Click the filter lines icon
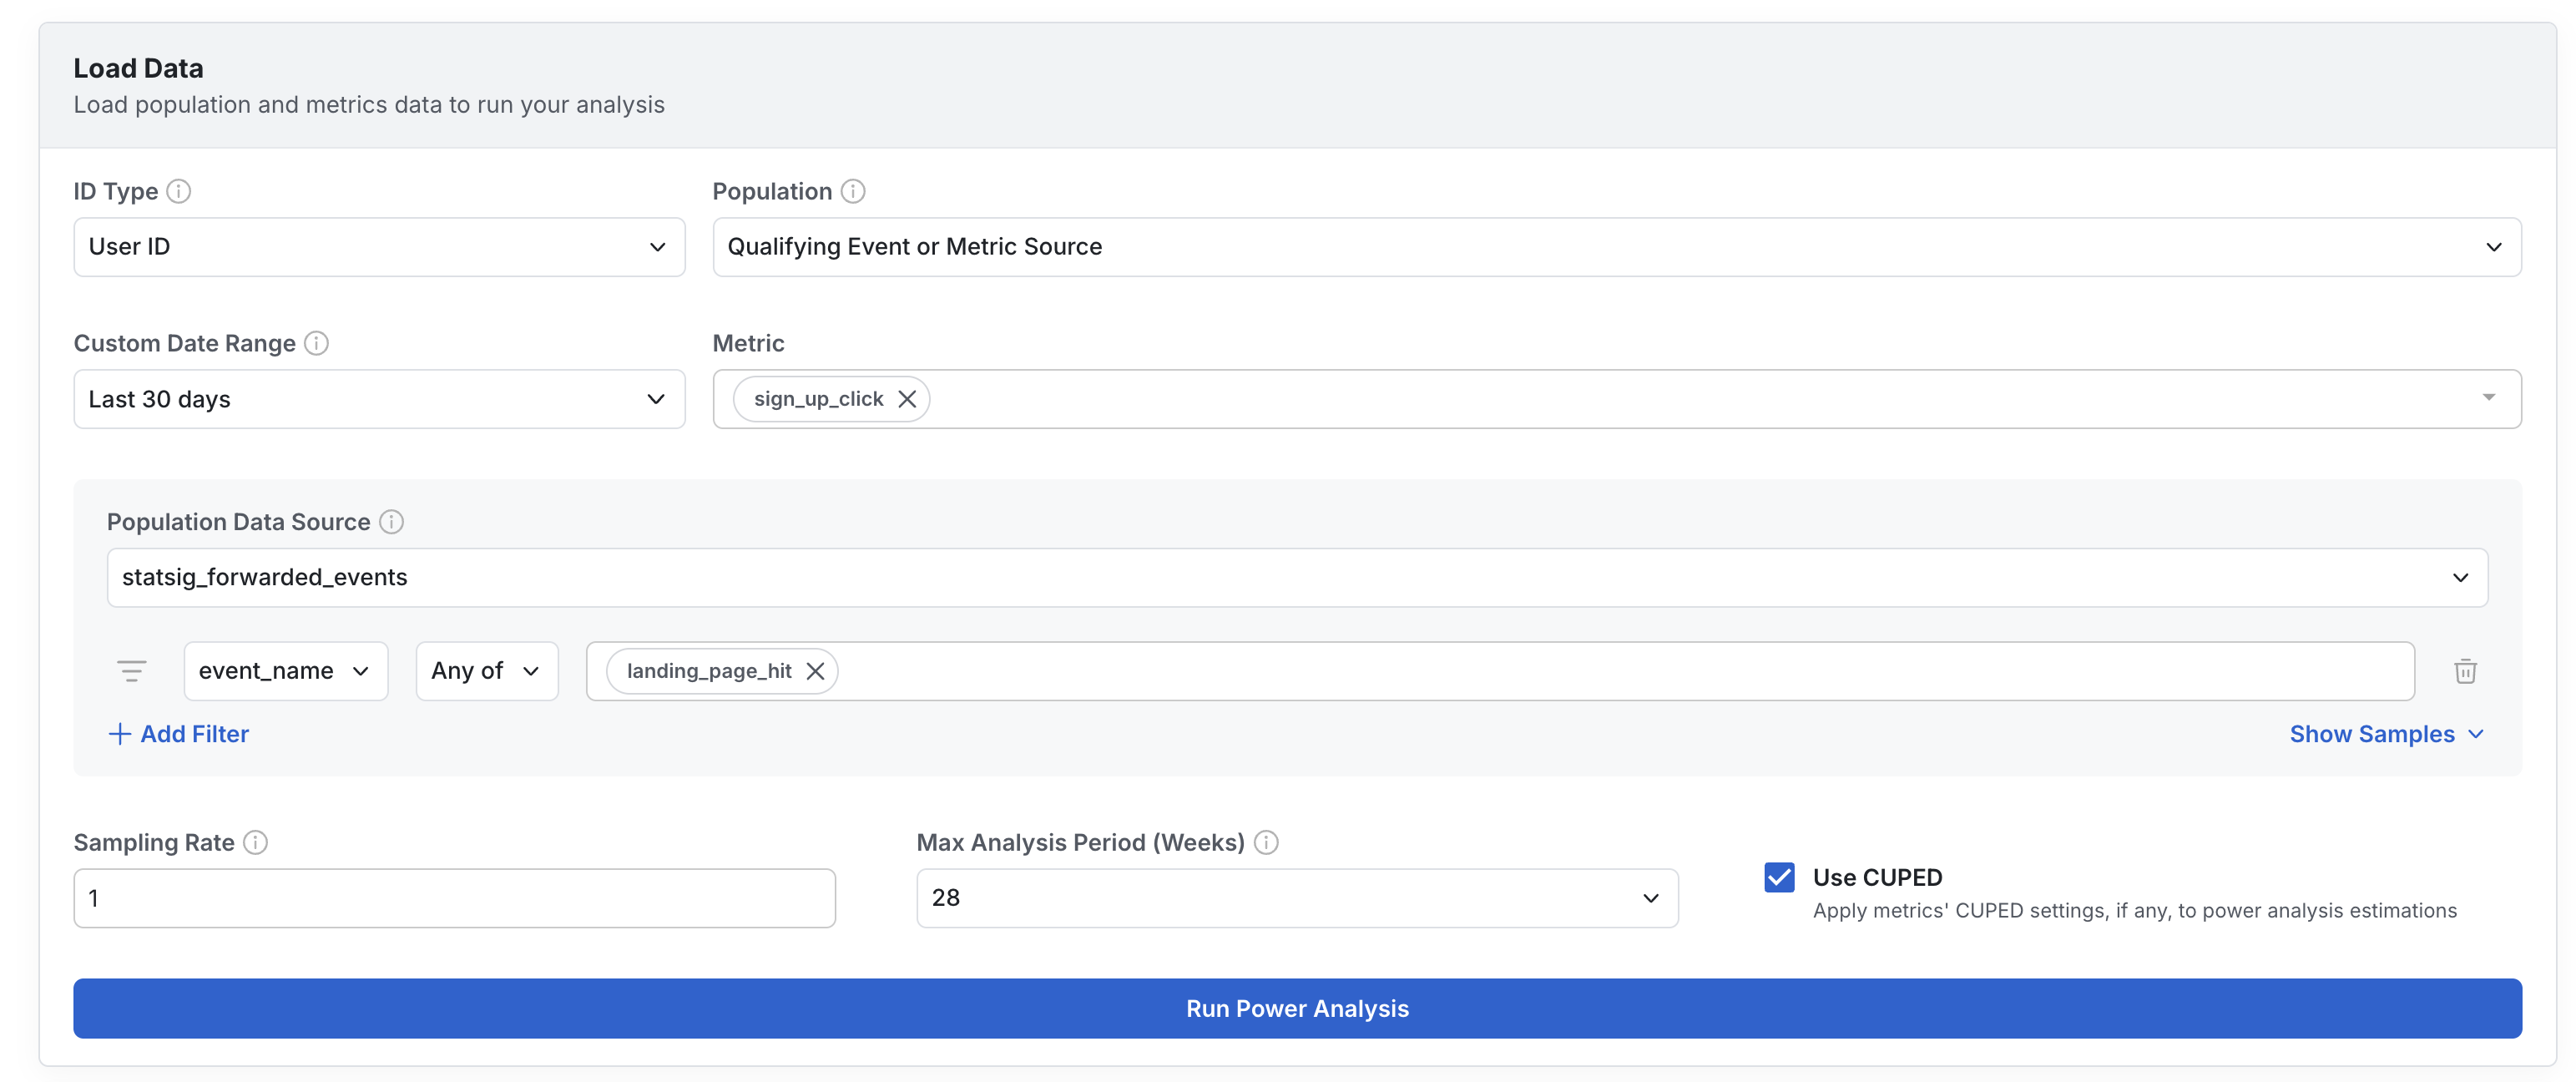2576x1082 pixels. pyautogui.click(x=131, y=671)
